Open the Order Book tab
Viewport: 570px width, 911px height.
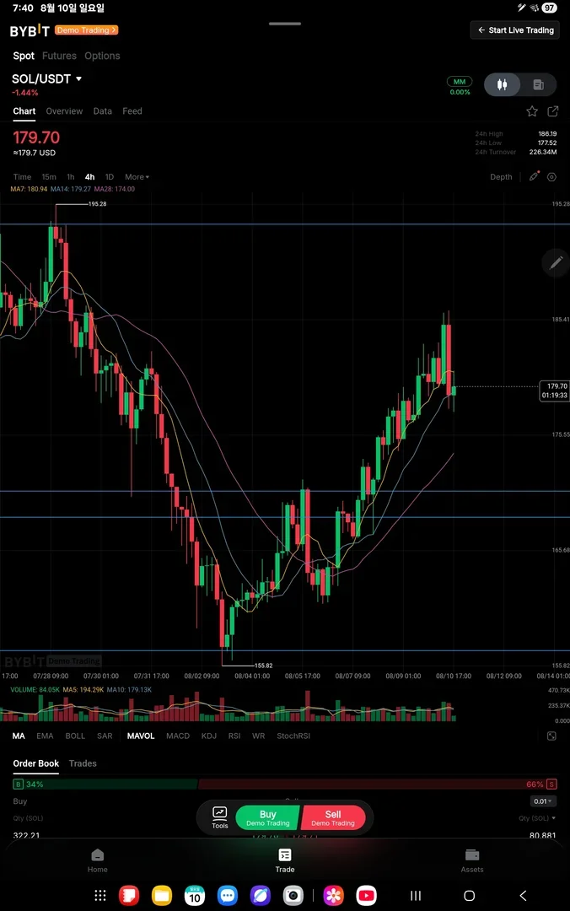[x=36, y=763]
